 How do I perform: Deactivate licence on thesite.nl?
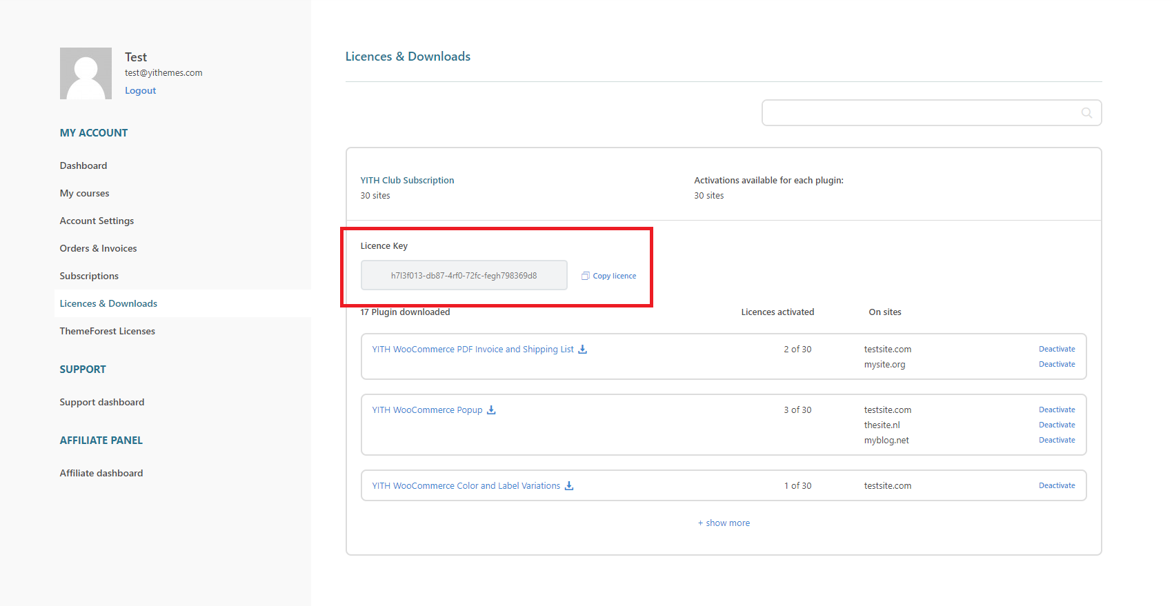(x=1057, y=425)
